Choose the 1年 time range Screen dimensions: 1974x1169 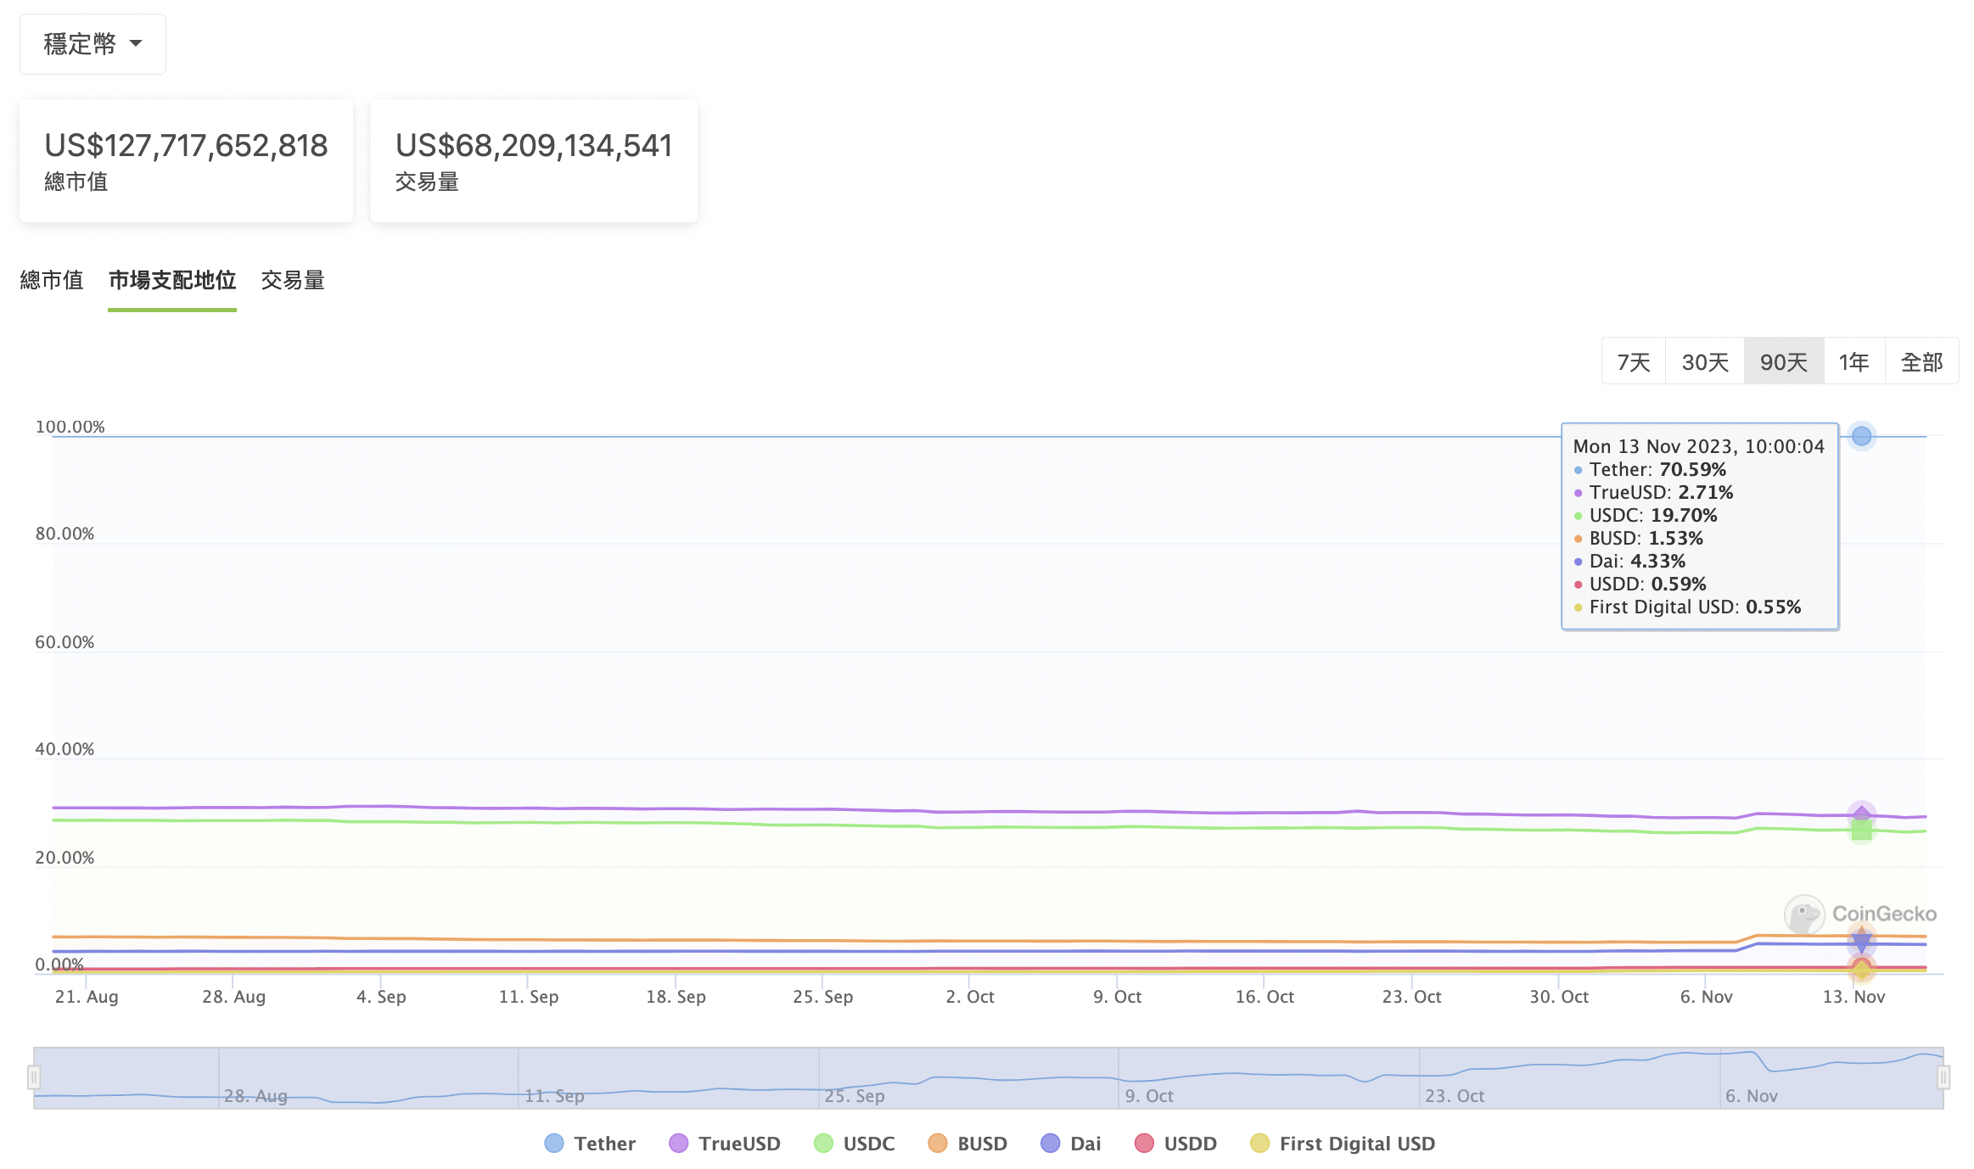(1854, 362)
